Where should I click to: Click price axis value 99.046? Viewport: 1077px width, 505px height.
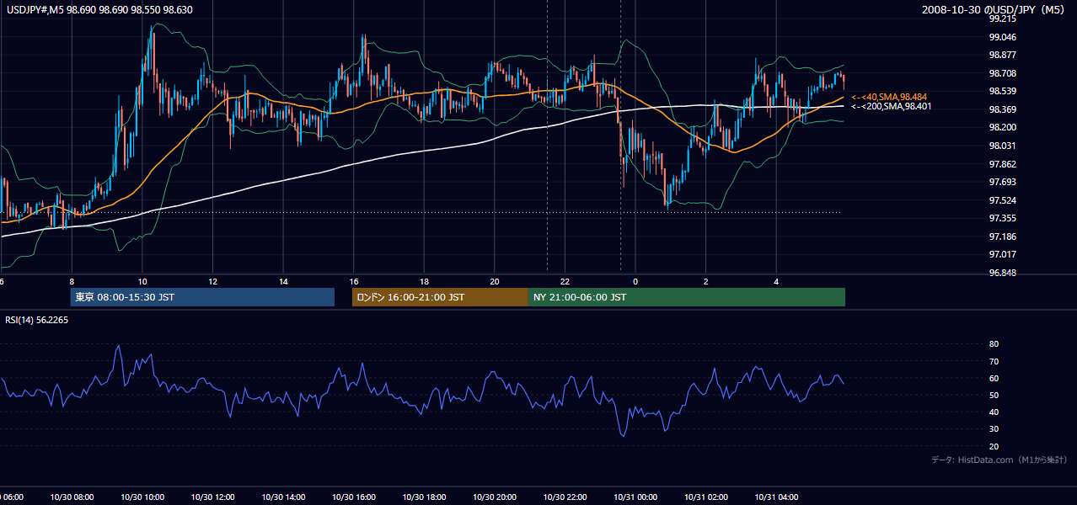click(1002, 37)
